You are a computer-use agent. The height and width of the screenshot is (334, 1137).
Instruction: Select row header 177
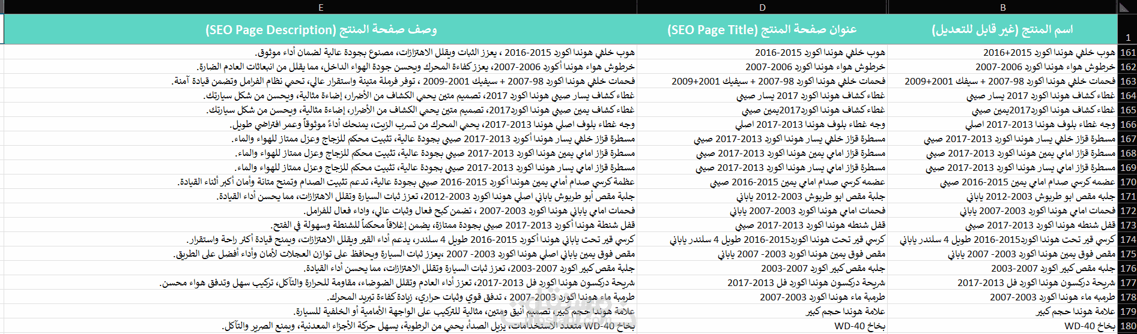[x=1127, y=282]
